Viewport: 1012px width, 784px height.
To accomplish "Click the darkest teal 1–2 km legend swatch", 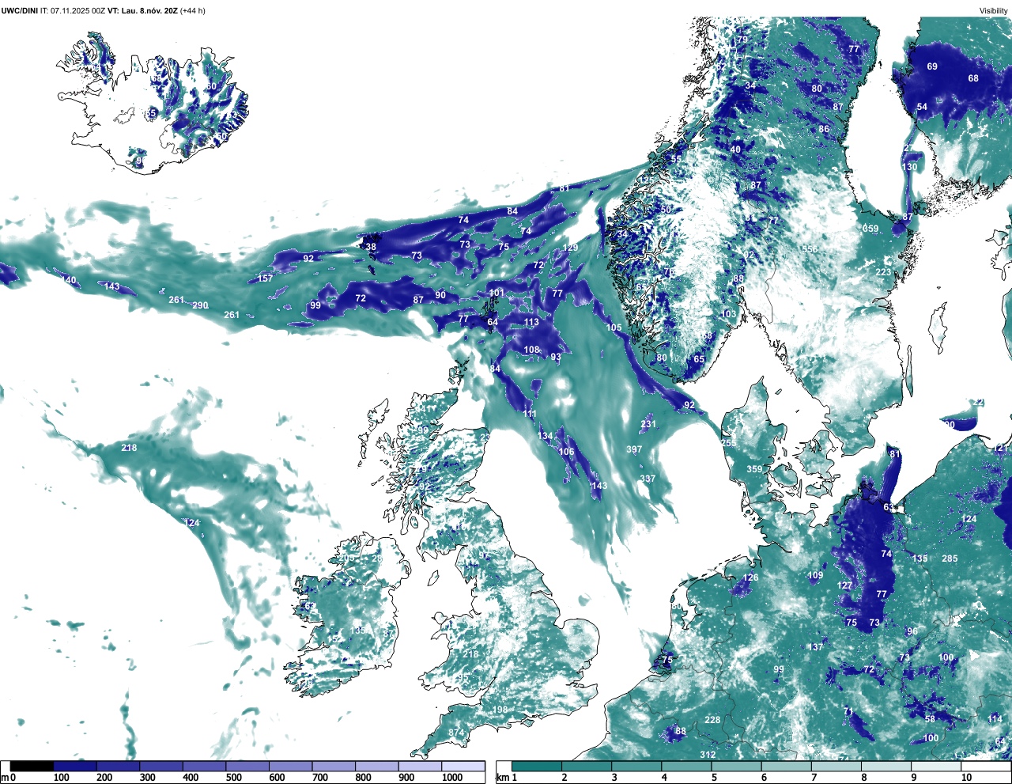I will [x=537, y=766].
